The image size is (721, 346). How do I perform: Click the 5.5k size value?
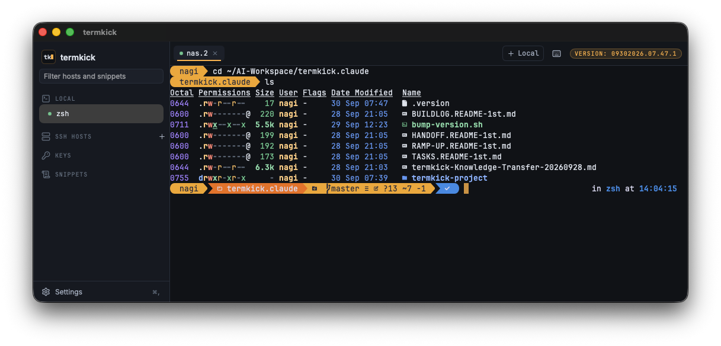265,124
